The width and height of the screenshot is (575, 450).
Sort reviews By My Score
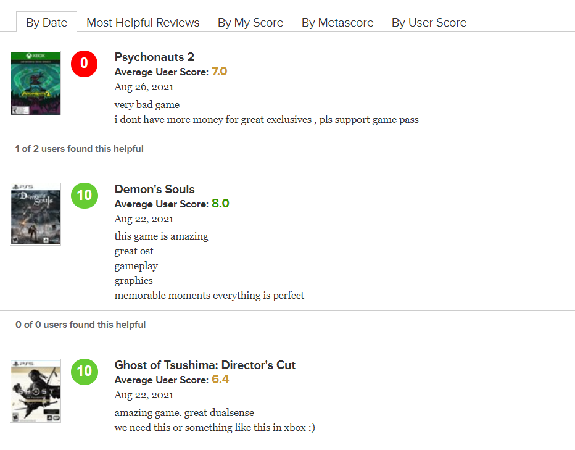pos(250,22)
